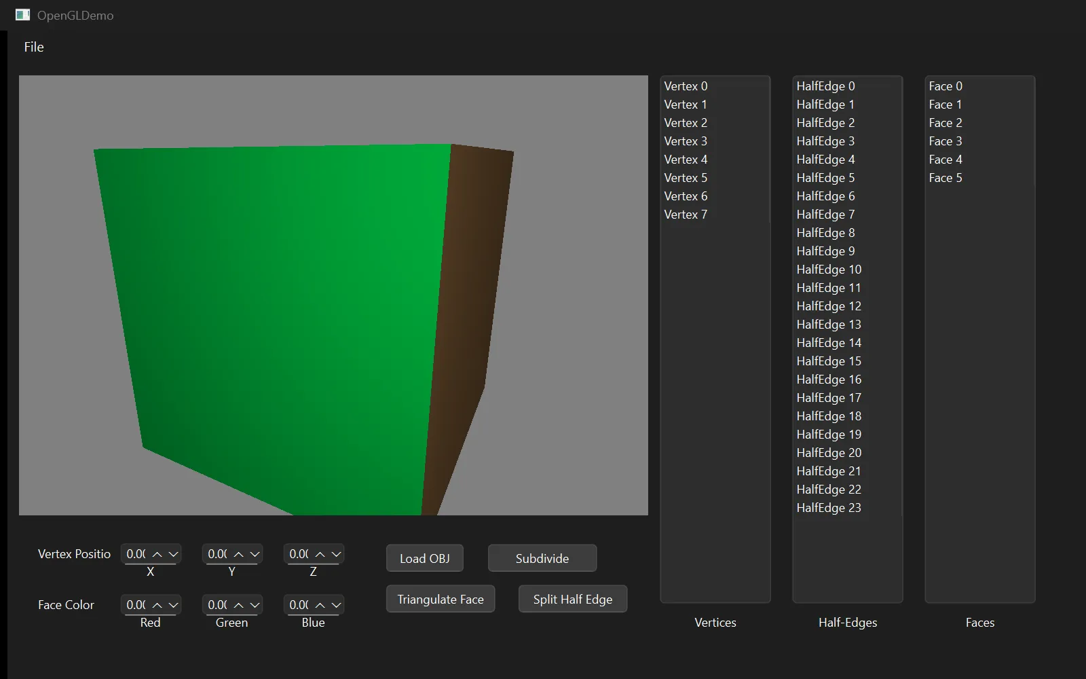The height and width of the screenshot is (679, 1086).
Task: Select Vertex 7 in the Vertices list
Action: [715, 215]
